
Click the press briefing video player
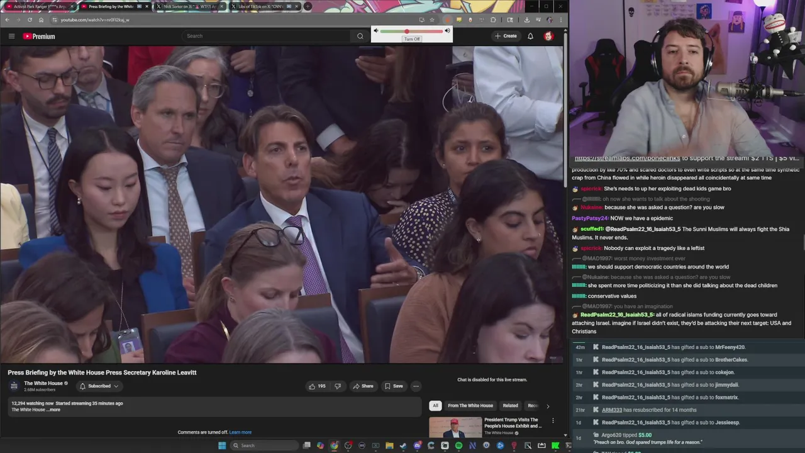(x=282, y=204)
